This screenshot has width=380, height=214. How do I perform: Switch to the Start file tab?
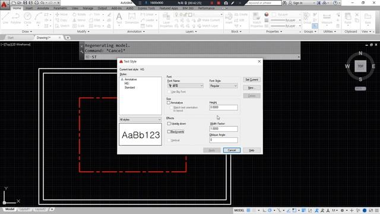[x=11, y=37]
